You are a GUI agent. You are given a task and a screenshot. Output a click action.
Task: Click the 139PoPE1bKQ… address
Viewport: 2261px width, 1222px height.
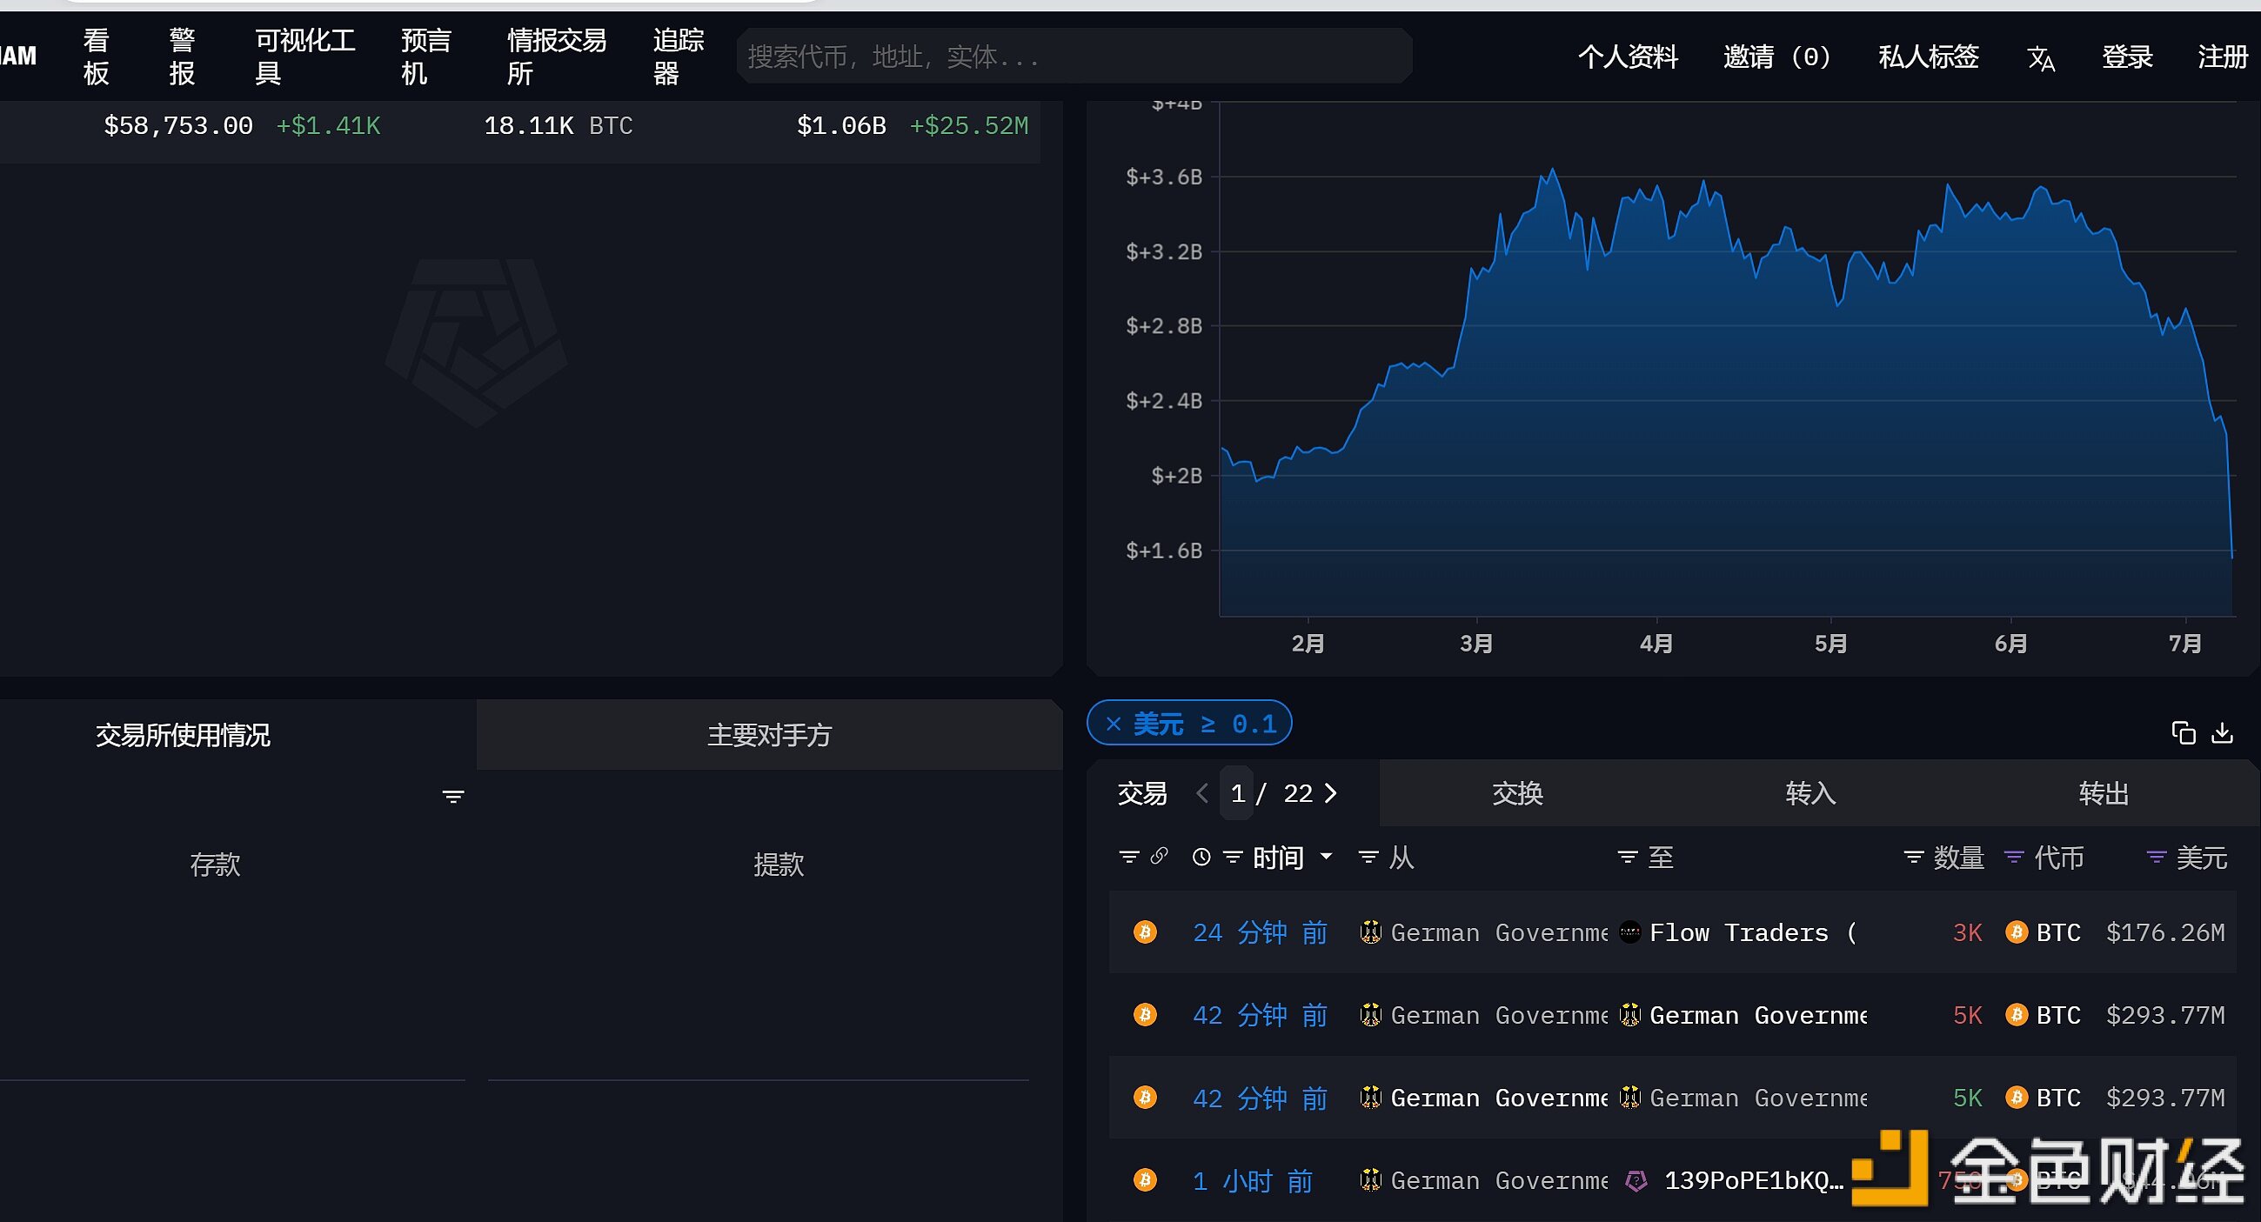pos(1754,1181)
